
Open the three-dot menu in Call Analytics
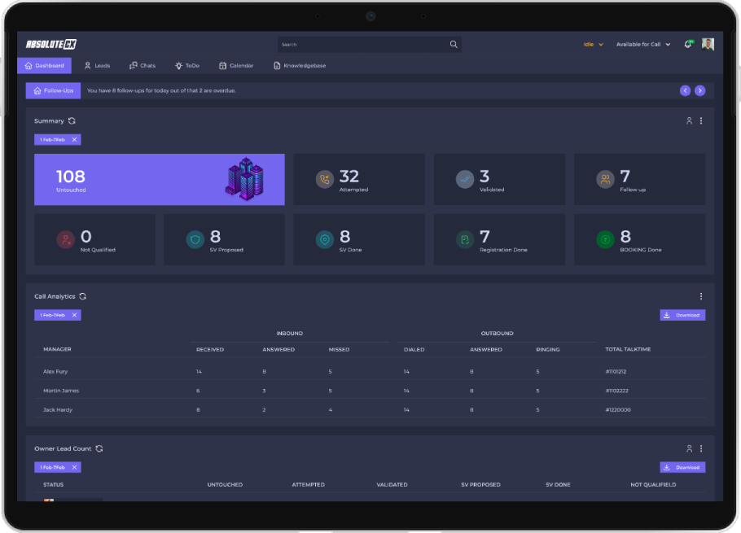(701, 297)
